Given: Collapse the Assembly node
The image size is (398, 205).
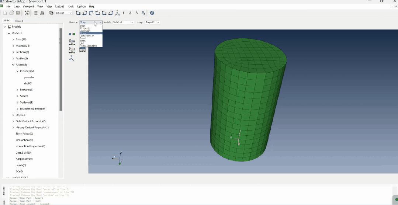Looking at the screenshot, I should click(x=13, y=65).
